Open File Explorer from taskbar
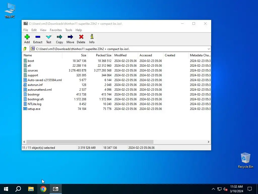 (31, 189)
